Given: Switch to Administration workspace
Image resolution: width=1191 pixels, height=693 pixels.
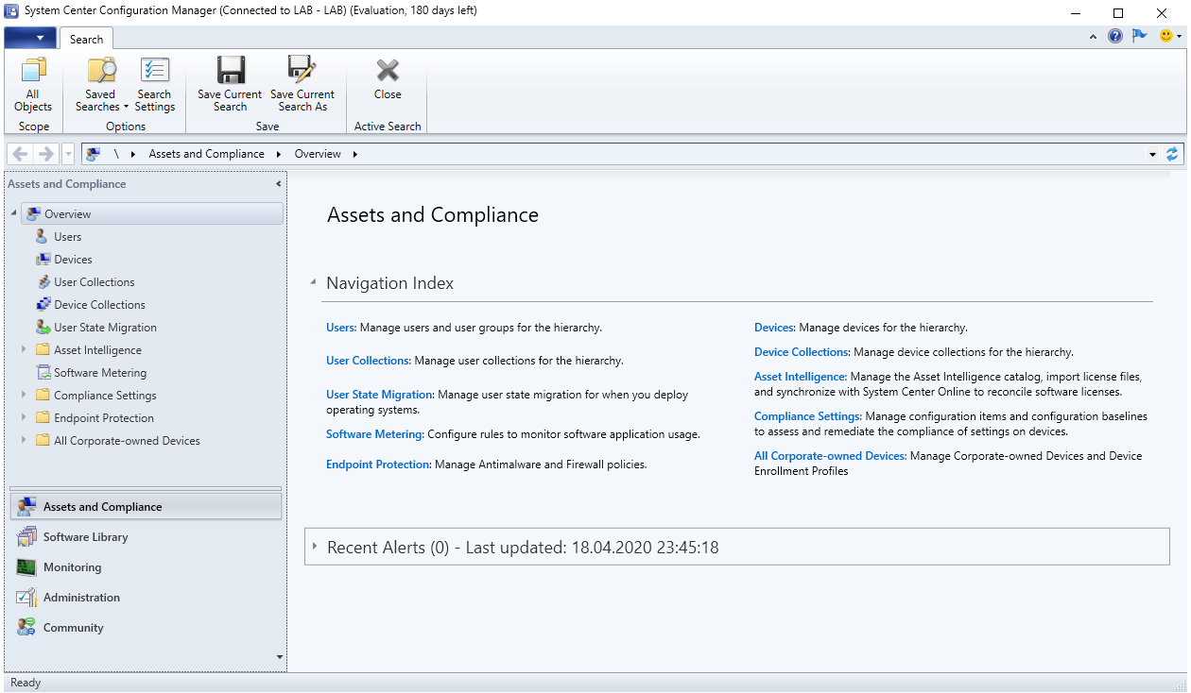Looking at the screenshot, I should (x=147, y=598).
